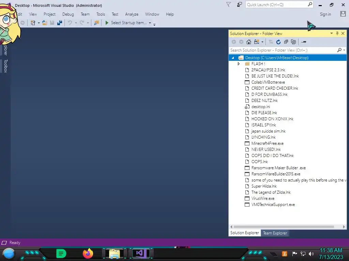Open the Debug menu
Viewport: 349px width, 261px height.
(x=68, y=14)
